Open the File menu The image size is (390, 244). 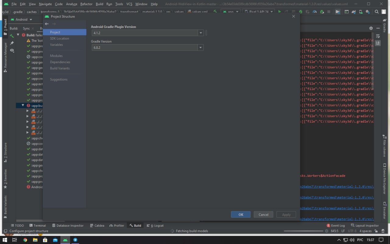tap(14, 4)
